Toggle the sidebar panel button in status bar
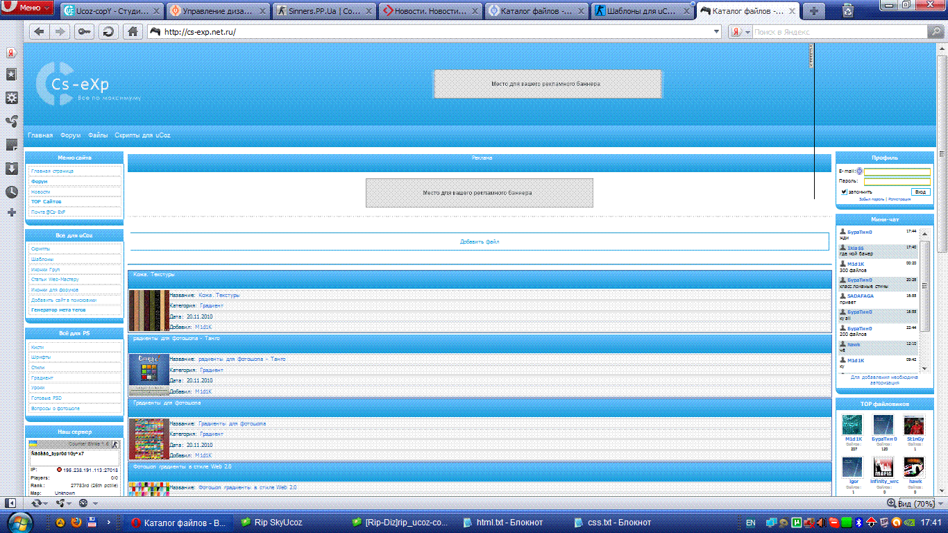This screenshot has width=948, height=533. 10,502
